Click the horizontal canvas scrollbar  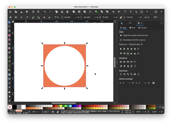tap(64, 103)
